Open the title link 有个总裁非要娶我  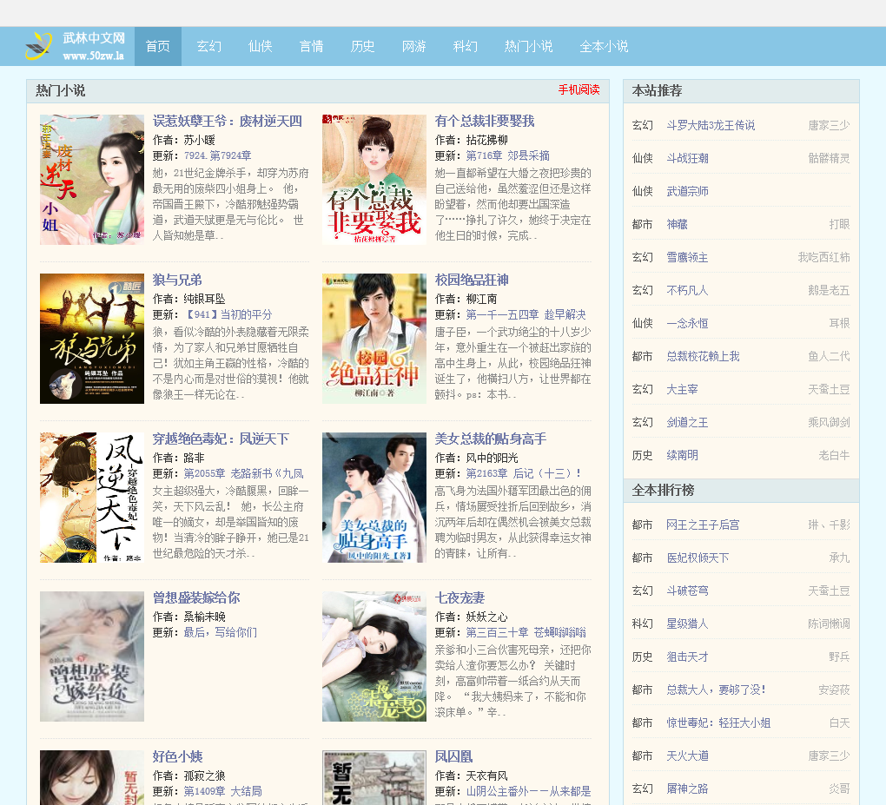(485, 121)
